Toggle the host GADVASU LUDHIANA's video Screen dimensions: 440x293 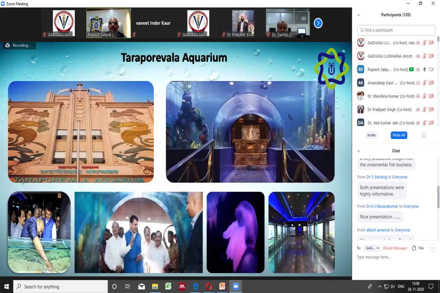coord(431,56)
